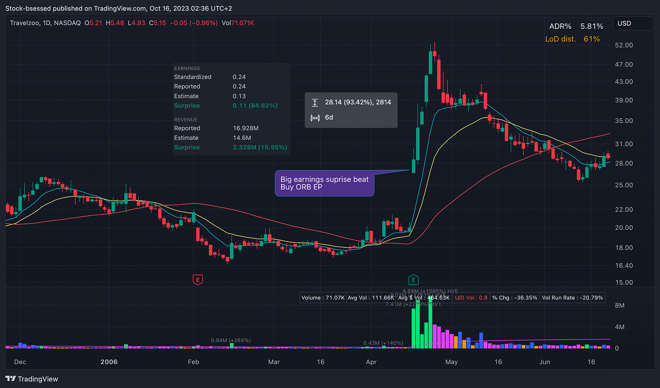Click the earnings Surprise 0.11 (84.62%) value
The height and width of the screenshot is (388, 660).
coord(255,105)
